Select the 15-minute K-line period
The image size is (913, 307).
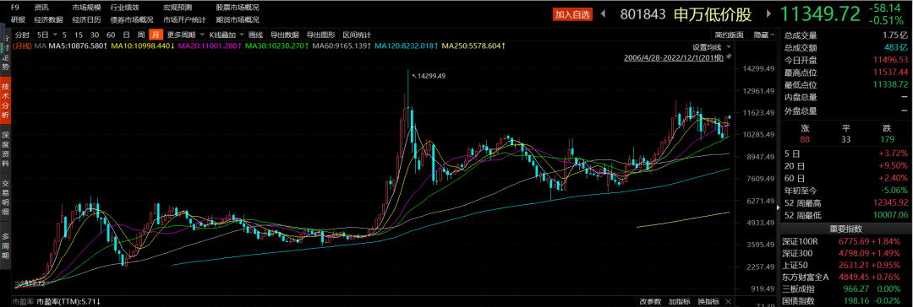tap(79, 35)
